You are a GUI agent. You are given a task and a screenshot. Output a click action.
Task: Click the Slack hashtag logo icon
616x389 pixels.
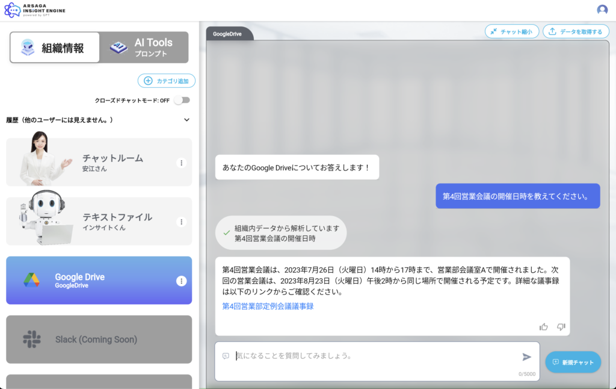32,339
